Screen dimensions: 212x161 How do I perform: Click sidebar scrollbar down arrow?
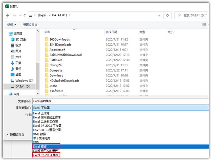click(x=38, y=93)
